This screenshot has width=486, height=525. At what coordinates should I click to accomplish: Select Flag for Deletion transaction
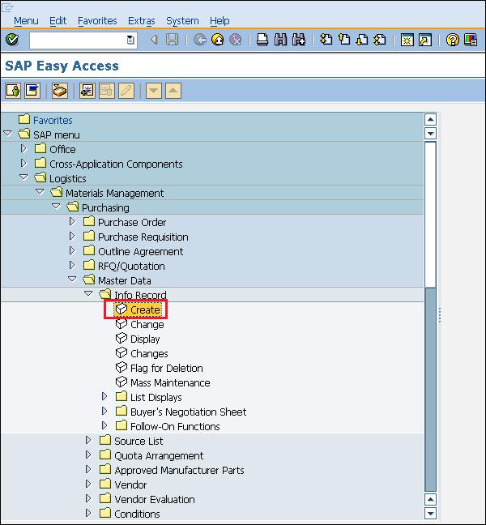coord(166,369)
